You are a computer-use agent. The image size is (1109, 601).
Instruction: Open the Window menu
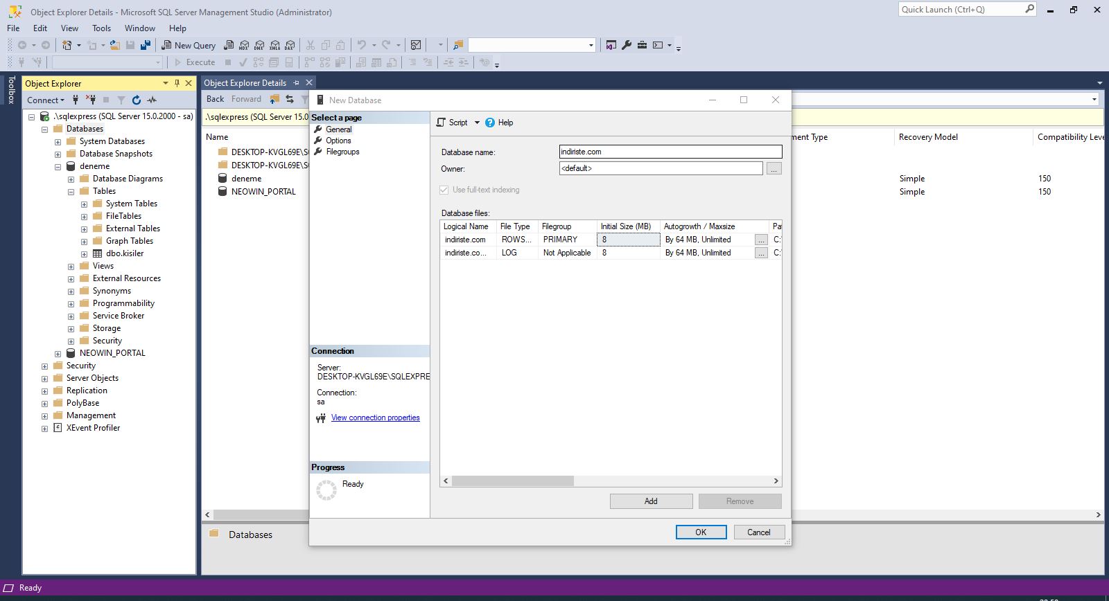140,28
